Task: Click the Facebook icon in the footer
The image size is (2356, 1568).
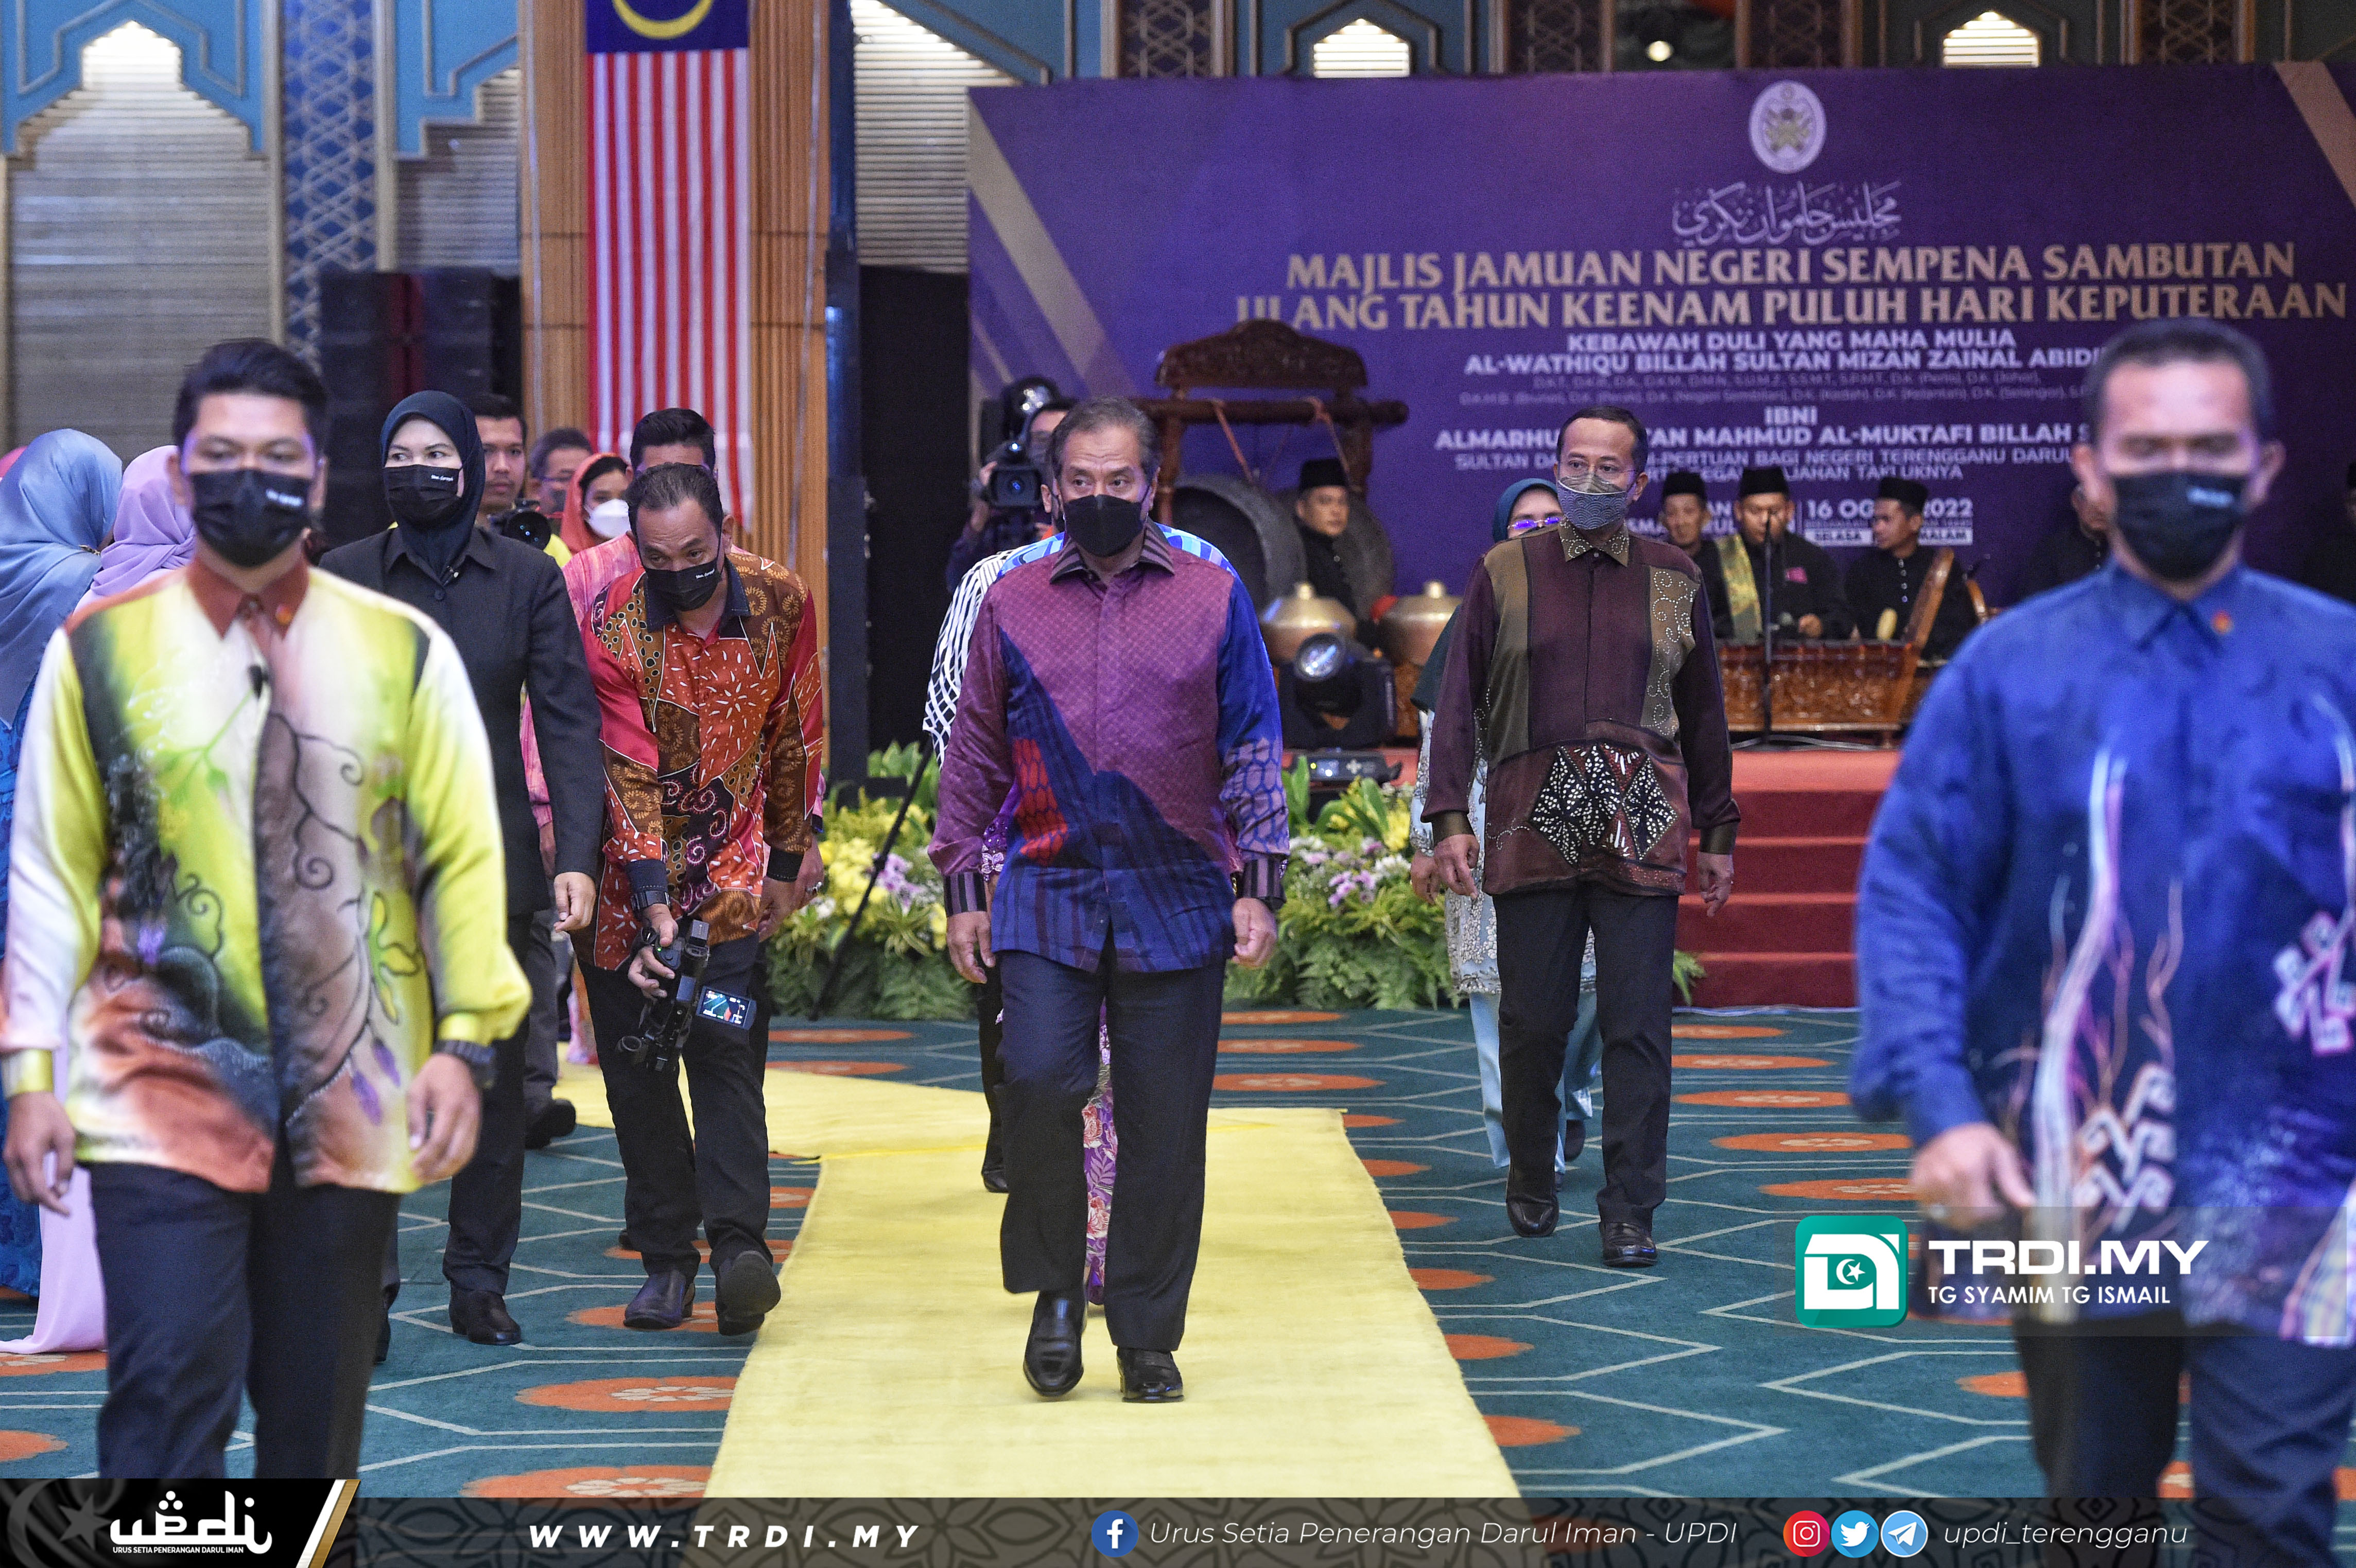Action: pos(1114,1534)
